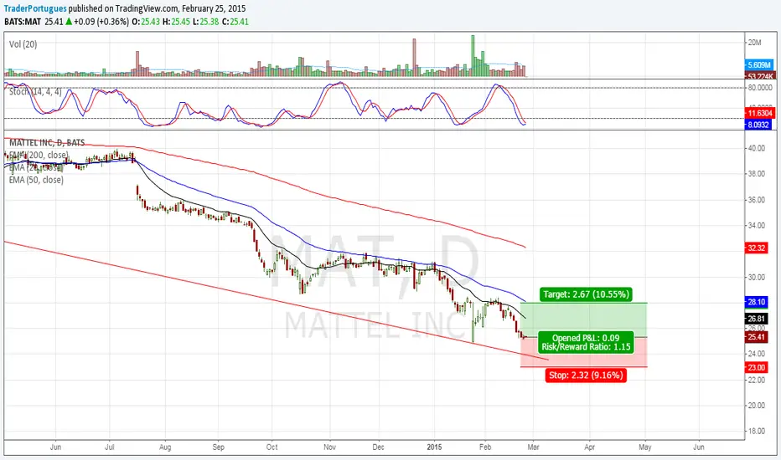The width and height of the screenshot is (781, 460).
Task: Select the red stop zone of position
Action: click(584, 352)
